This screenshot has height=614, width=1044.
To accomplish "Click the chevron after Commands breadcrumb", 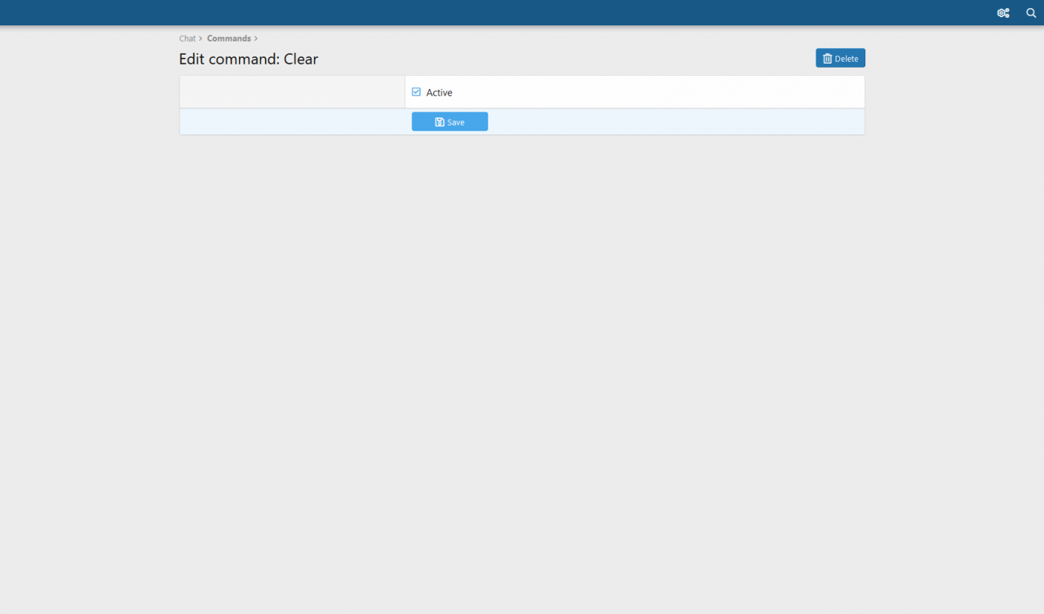I will tap(256, 38).
